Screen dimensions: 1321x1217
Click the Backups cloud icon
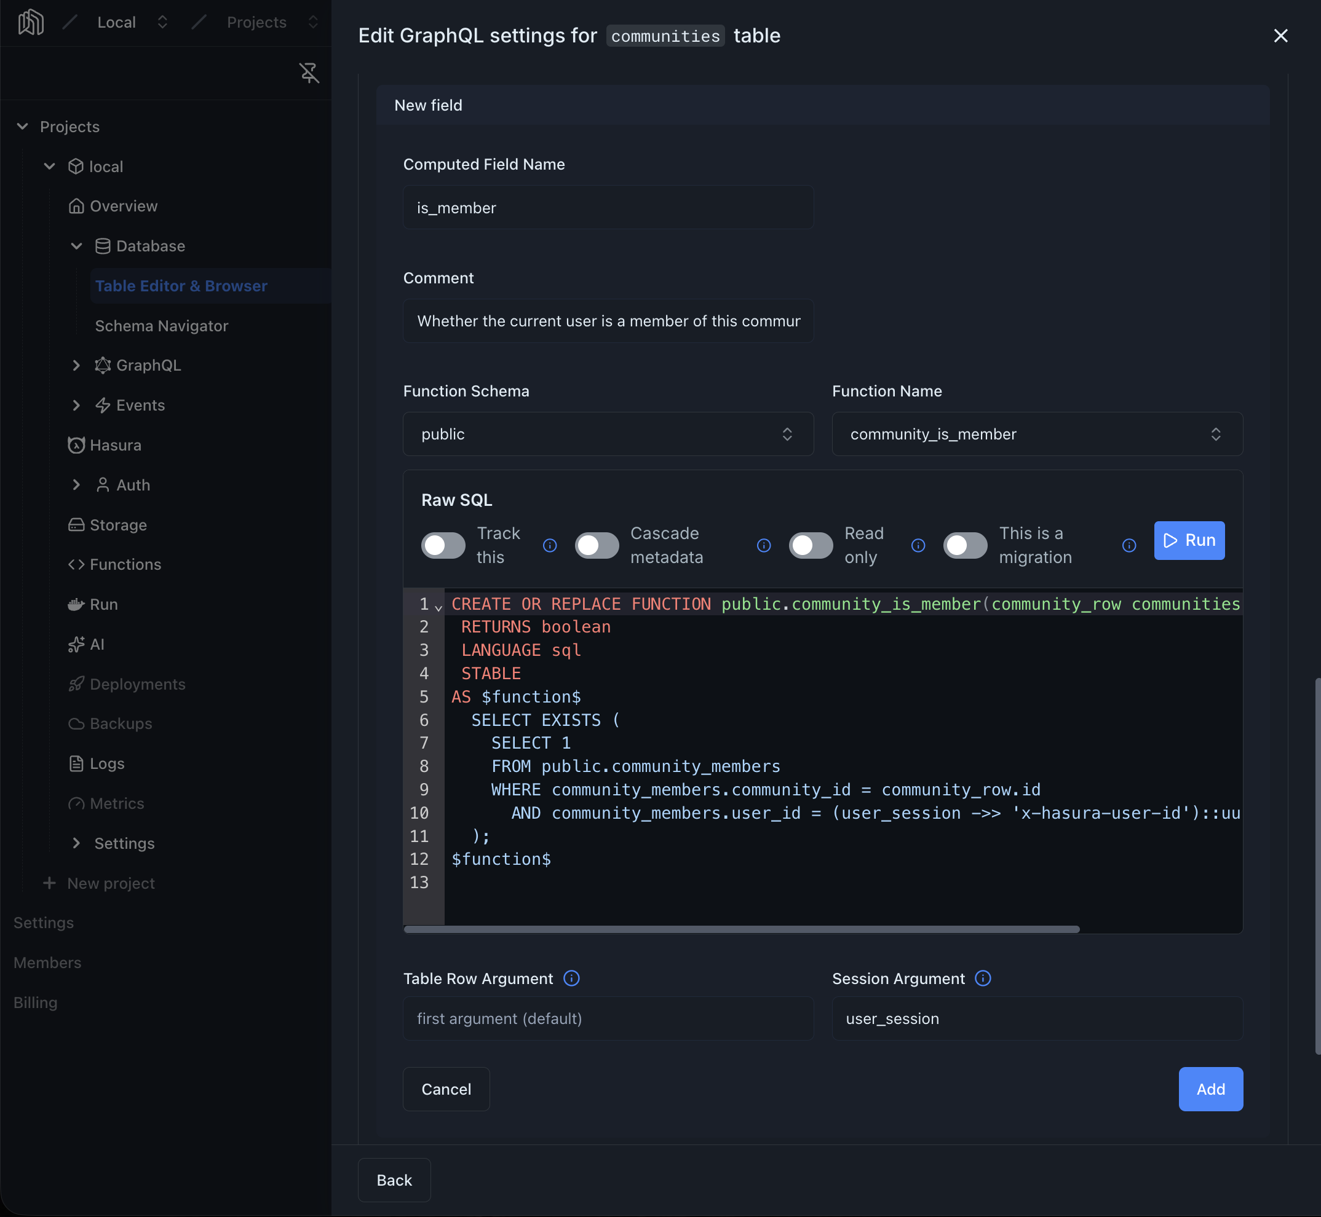point(76,724)
